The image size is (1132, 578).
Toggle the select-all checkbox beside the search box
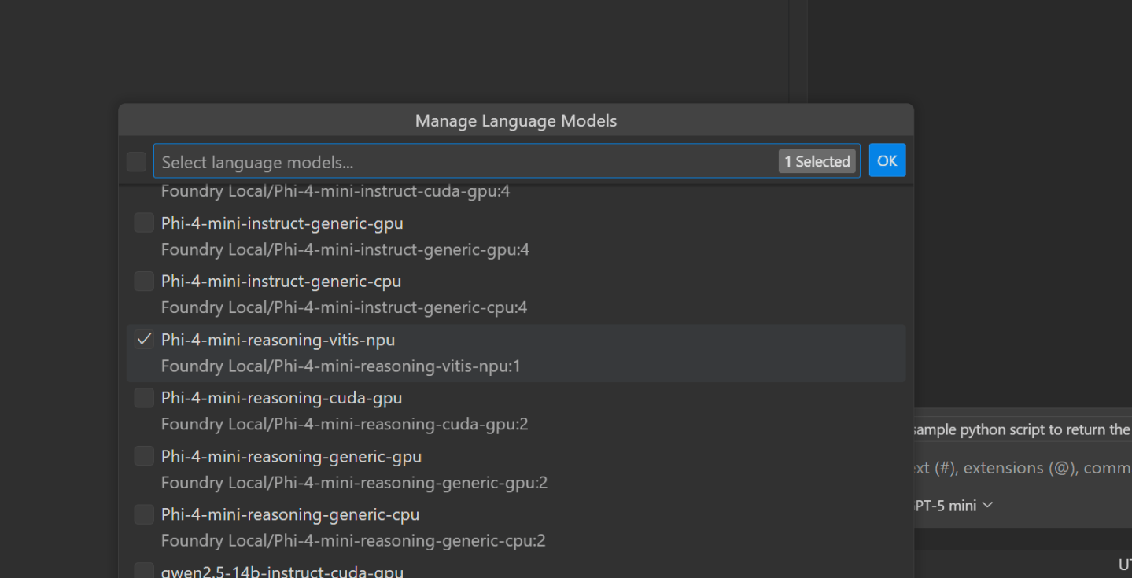pyautogui.click(x=137, y=162)
